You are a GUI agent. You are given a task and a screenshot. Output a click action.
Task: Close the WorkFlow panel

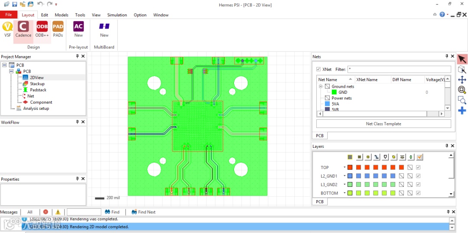(x=83, y=122)
